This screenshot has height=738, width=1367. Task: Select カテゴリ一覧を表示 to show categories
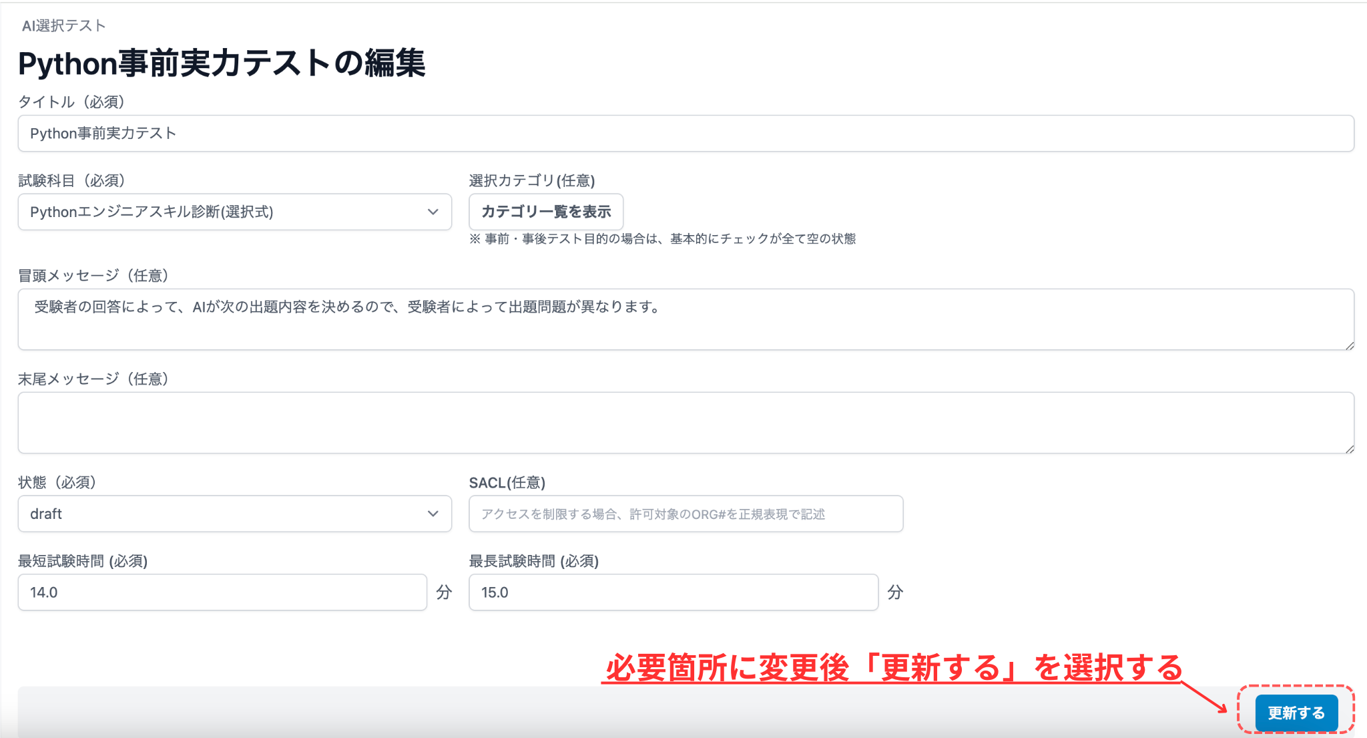coord(545,212)
